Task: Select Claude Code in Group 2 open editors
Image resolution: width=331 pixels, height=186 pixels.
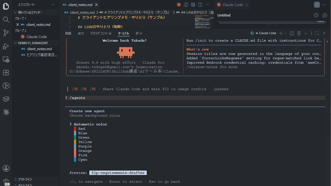Action: [36, 37]
